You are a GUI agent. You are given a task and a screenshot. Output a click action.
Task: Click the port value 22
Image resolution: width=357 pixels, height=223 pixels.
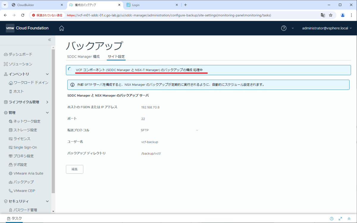(x=143, y=119)
